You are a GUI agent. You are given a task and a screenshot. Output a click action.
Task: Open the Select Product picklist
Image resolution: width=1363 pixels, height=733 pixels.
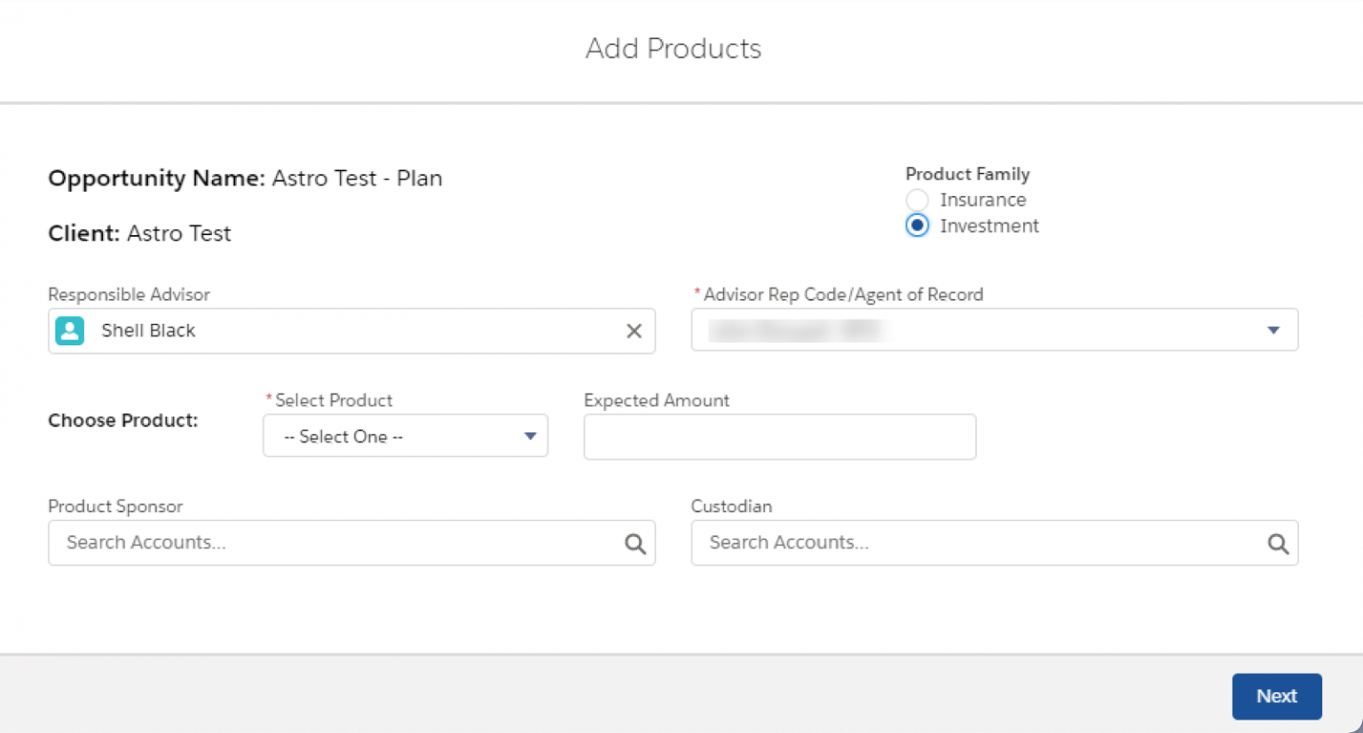[405, 436]
